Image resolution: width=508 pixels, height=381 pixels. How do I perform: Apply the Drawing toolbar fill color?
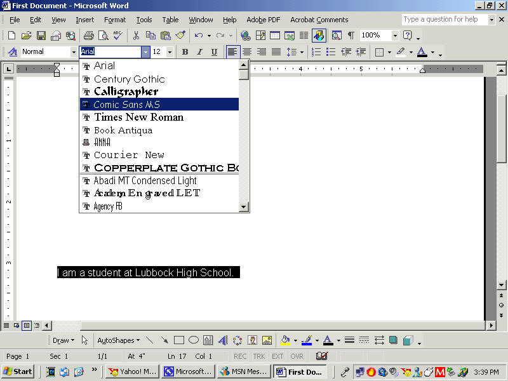tap(285, 340)
